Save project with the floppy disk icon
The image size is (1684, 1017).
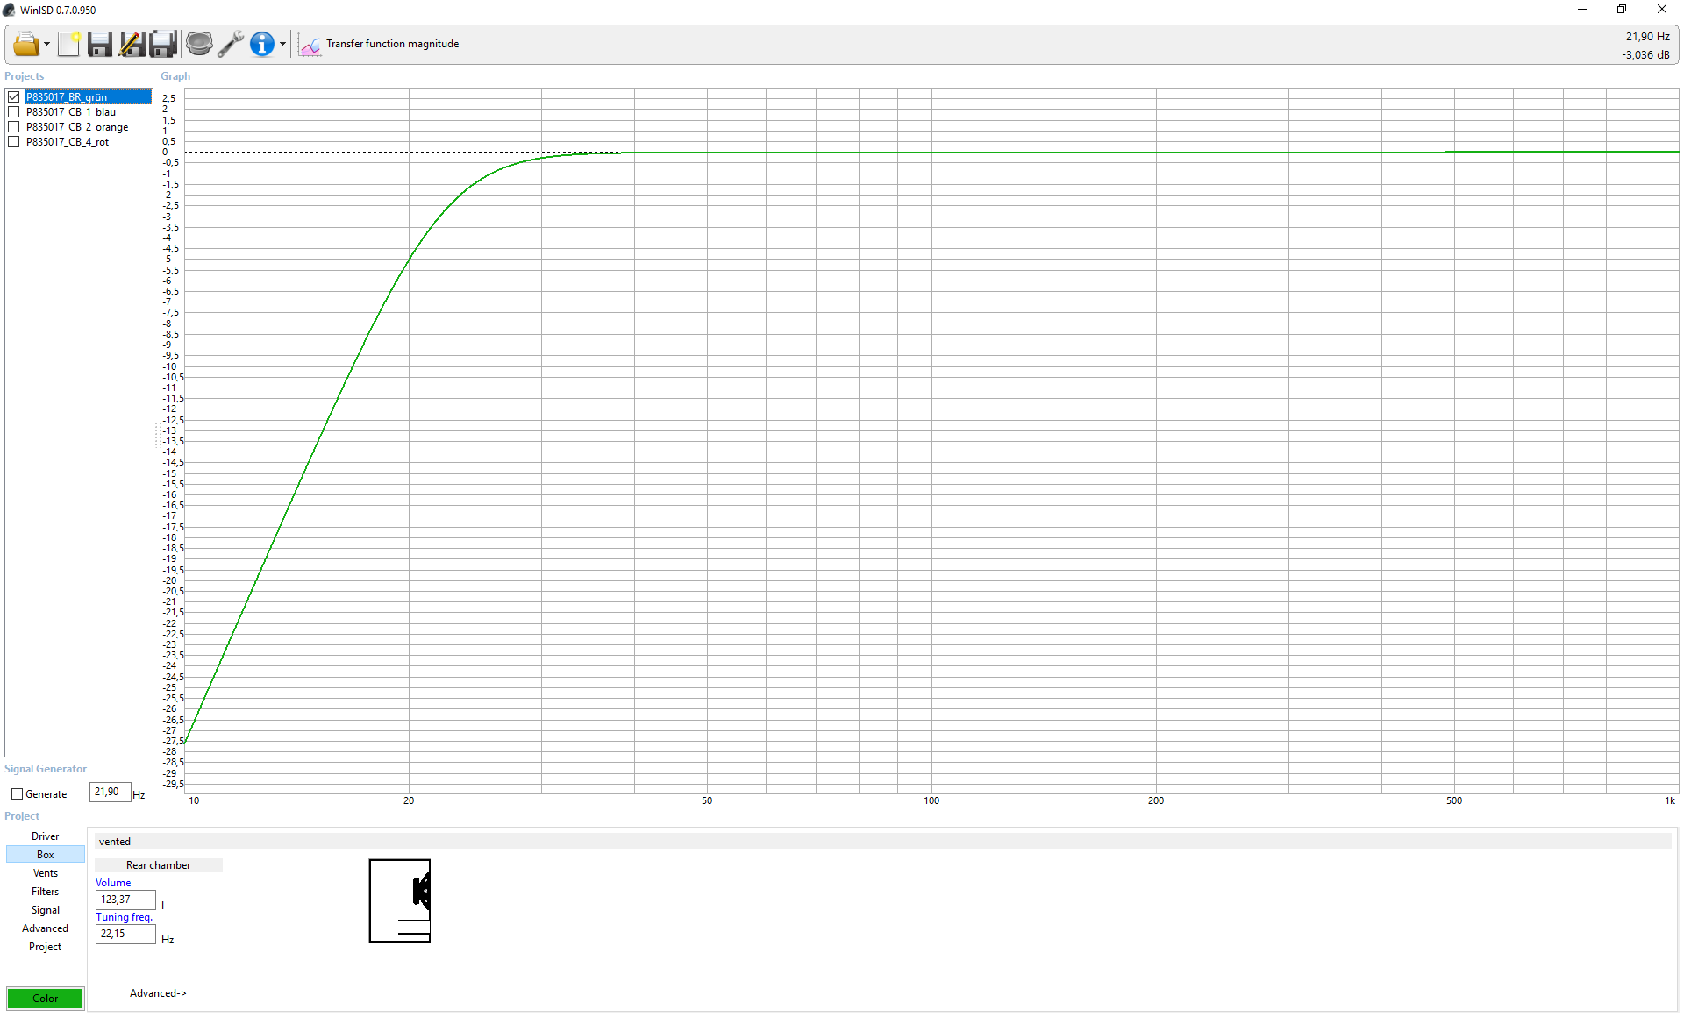(100, 44)
